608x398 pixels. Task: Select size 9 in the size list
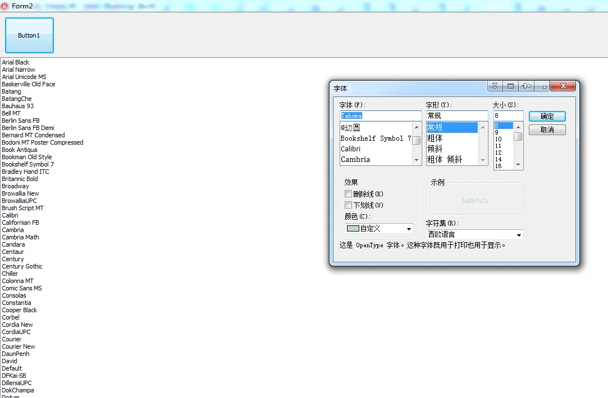click(504, 132)
